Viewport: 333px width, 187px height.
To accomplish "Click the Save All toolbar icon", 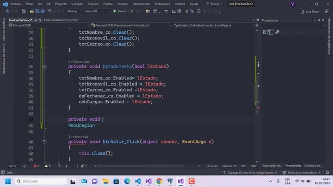I will (x=43, y=11).
